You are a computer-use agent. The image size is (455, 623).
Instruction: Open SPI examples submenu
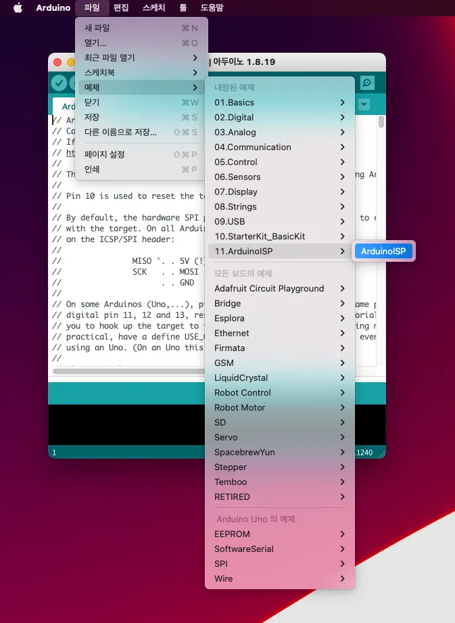[279, 564]
